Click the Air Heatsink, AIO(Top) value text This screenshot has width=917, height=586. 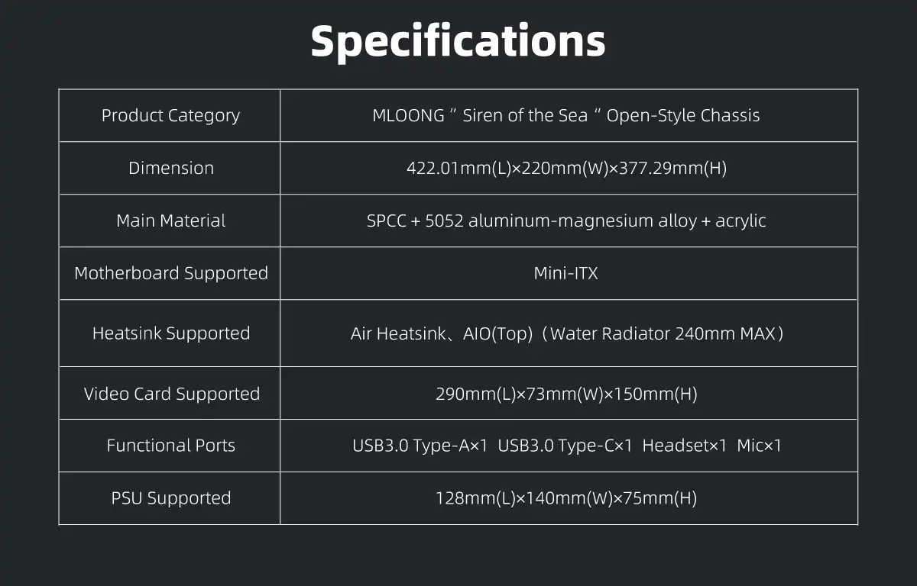pos(565,333)
